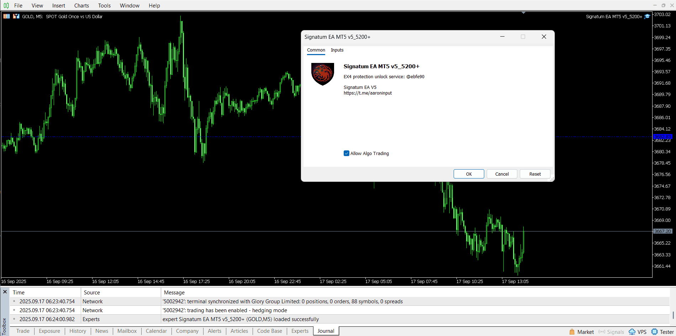Click the chart shift triangle marker

point(523,13)
